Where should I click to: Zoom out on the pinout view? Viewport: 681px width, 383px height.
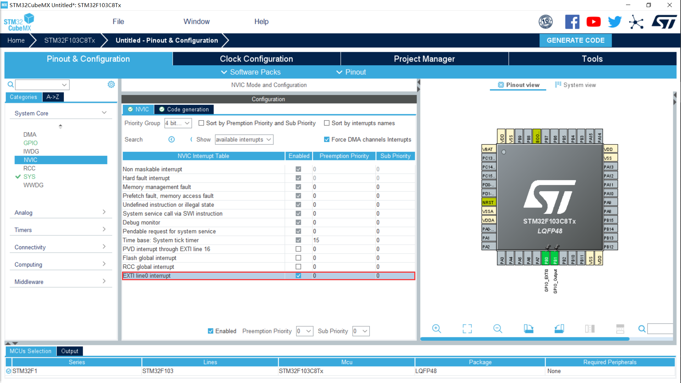pos(498,329)
